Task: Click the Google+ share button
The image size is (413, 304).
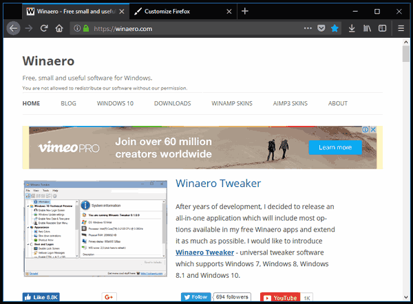Action: click(x=109, y=297)
